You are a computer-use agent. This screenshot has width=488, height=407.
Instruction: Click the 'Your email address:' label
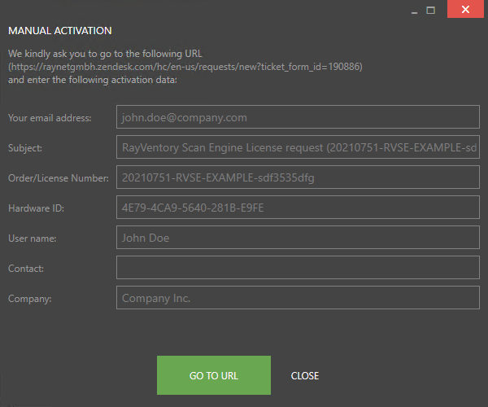[50, 118]
